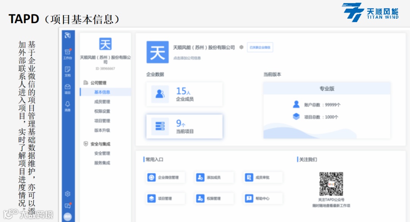Open the 成员审批 shortcut
This screenshot has height=222, width=410.
[x=263, y=178]
